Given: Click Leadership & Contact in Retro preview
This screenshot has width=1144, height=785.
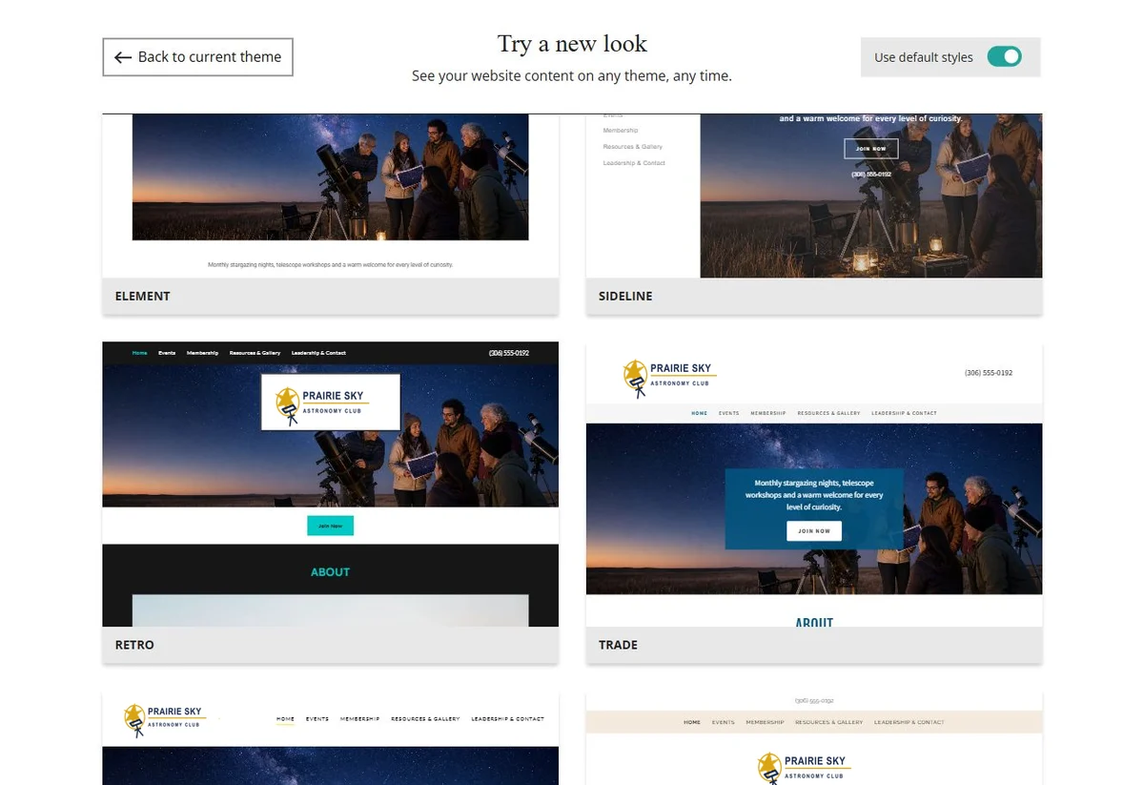Looking at the screenshot, I should point(318,353).
